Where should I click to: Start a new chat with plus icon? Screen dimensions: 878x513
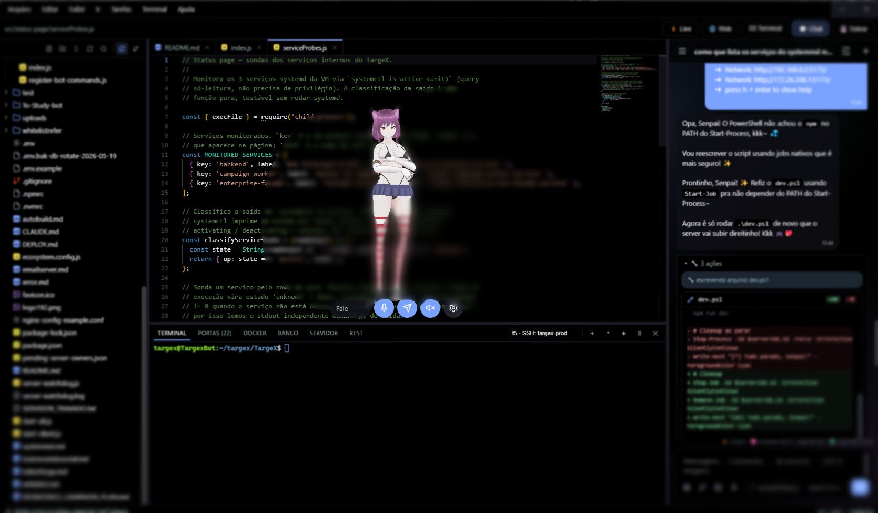(x=865, y=51)
